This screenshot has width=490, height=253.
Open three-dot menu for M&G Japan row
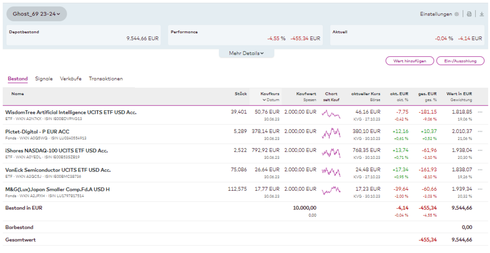[480, 189]
